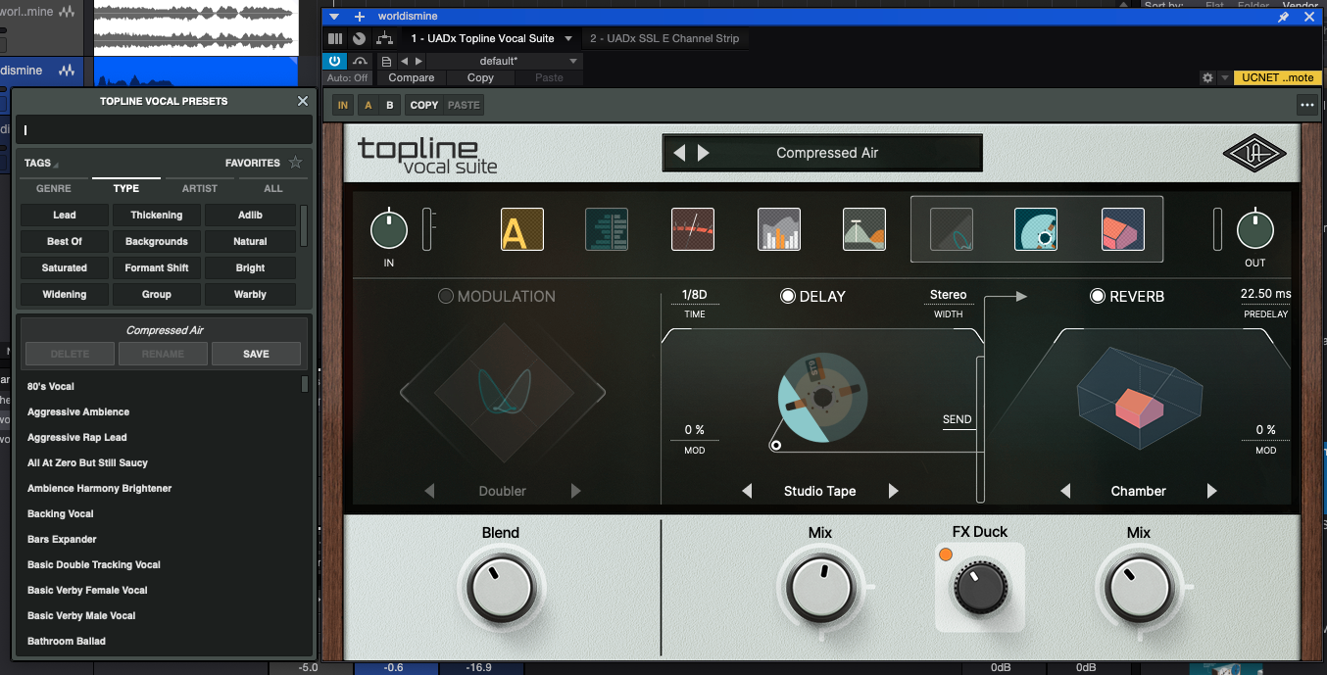Switch to next reverb type after Chamber

tap(1212, 491)
